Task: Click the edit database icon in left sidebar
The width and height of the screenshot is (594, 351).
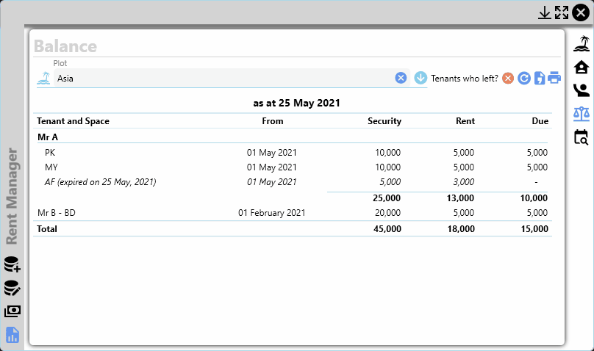Action: pos(12,288)
